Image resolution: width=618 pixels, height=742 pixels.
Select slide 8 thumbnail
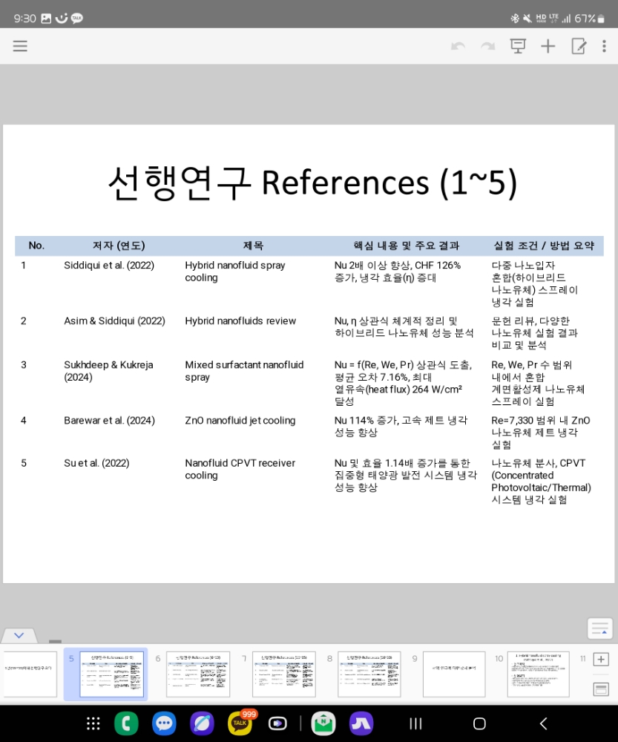[x=369, y=674]
